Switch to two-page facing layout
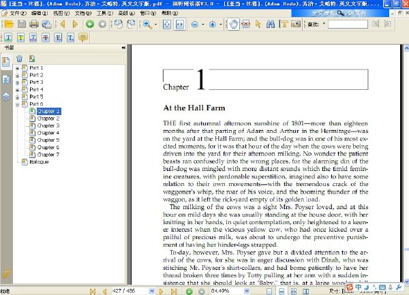 [x=305, y=292]
